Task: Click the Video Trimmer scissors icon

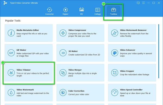Action: click(11, 73)
